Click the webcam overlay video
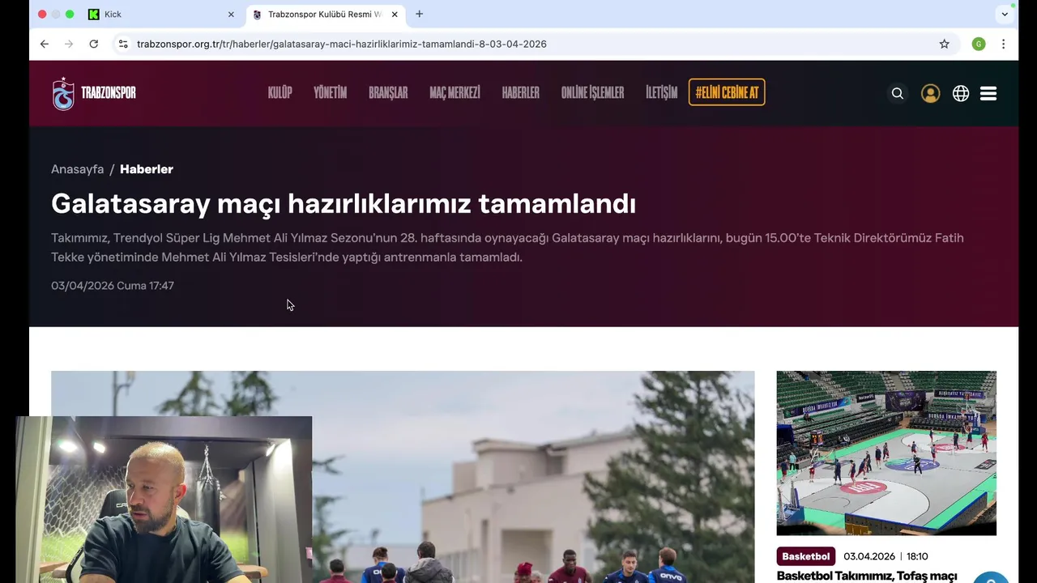This screenshot has height=583, width=1037. (x=164, y=500)
